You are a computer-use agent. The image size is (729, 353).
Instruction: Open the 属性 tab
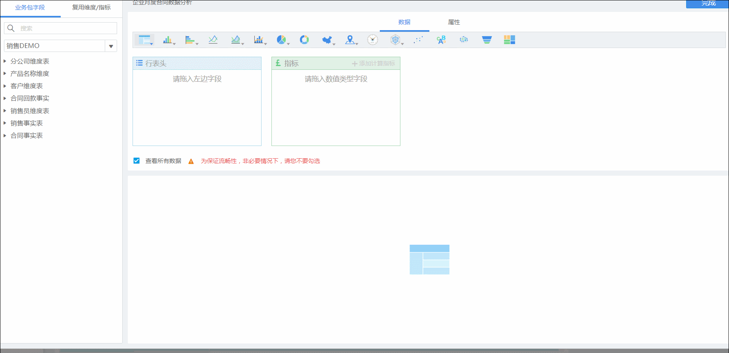(454, 22)
